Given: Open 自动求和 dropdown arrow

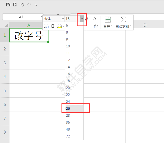Looking at the screenshot, I should click(x=130, y=26).
